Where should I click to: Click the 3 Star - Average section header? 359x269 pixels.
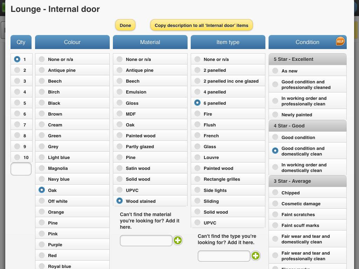(307, 181)
